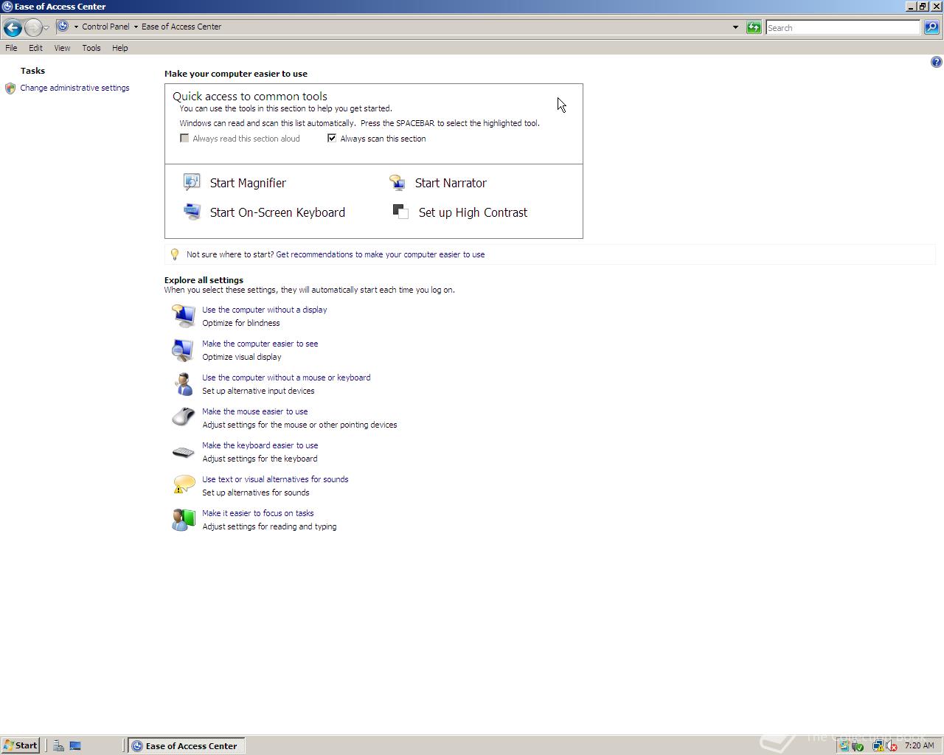Click the muted volume tray icon

click(x=891, y=746)
